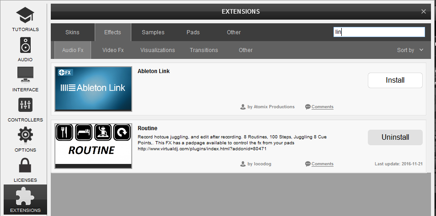The width and height of the screenshot is (436, 216).
Task: Click the Routine title text
Action: [147, 128]
